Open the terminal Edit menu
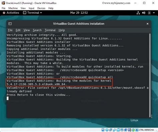Screen dimensions: 158x132 coord(18,30)
